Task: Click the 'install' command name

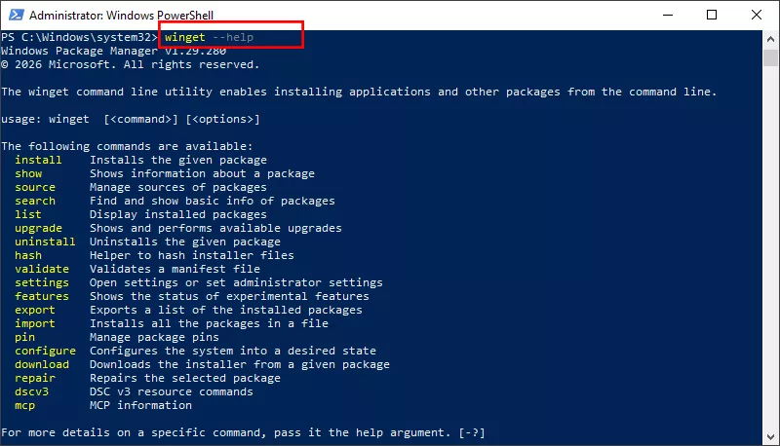Action: [38, 160]
